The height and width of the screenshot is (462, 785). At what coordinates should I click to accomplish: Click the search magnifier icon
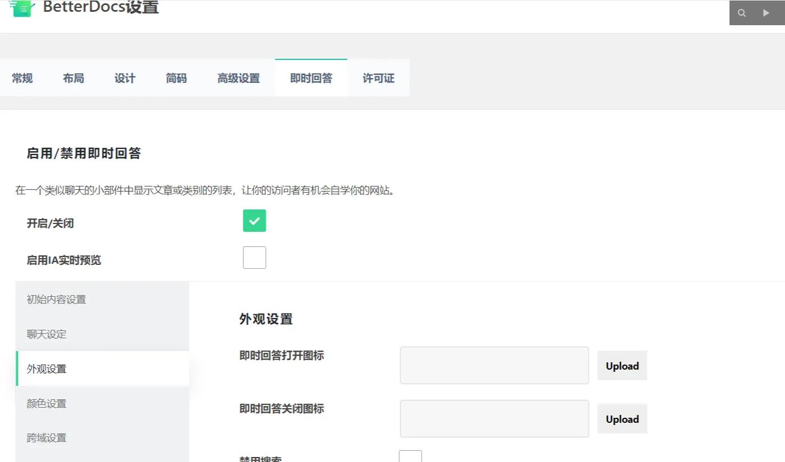pyautogui.click(x=742, y=13)
